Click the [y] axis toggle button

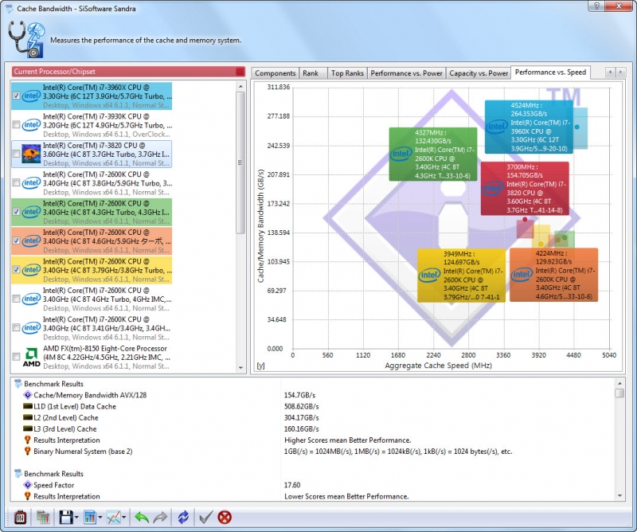pyautogui.click(x=261, y=366)
